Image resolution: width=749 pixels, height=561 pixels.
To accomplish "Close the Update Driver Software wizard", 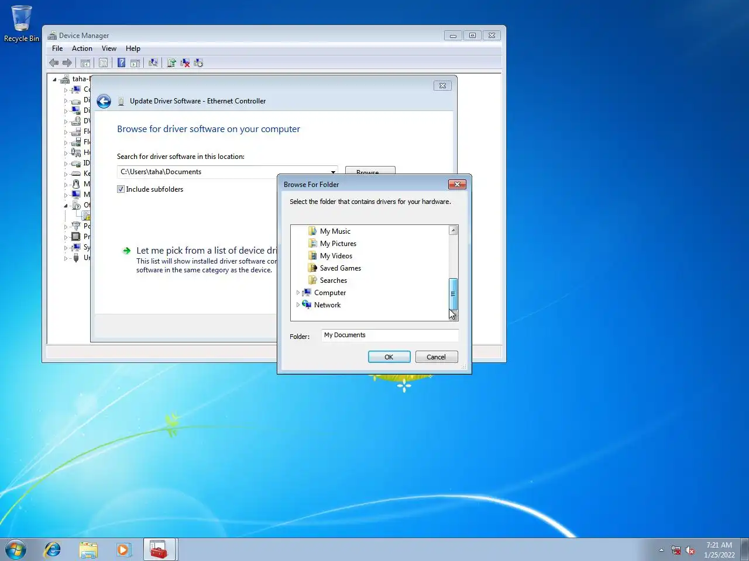I will tap(442, 85).
